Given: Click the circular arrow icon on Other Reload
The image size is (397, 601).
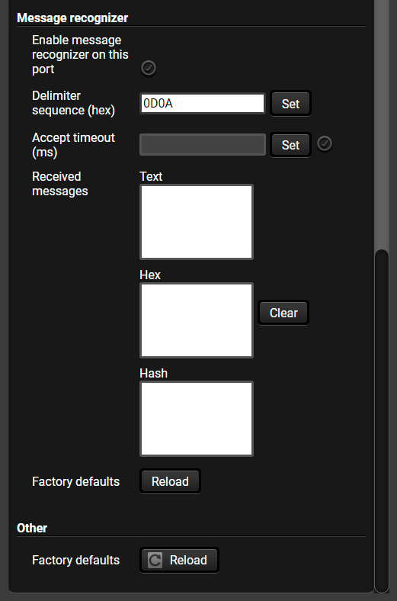Looking at the screenshot, I should 155,560.
